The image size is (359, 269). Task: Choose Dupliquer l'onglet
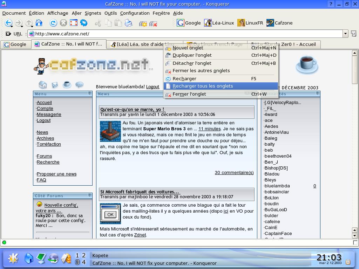[x=221, y=55]
